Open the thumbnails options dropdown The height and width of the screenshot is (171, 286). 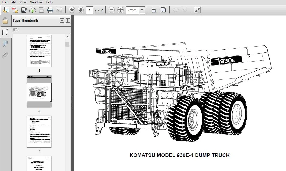pyautogui.click(x=16, y=30)
